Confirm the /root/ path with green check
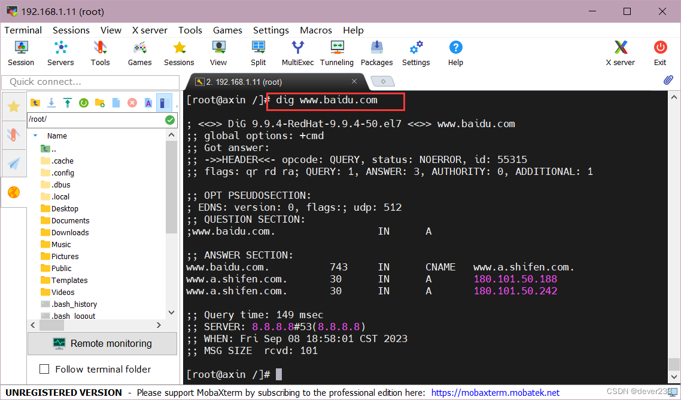The height and width of the screenshot is (400, 681). (x=170, y=120)
